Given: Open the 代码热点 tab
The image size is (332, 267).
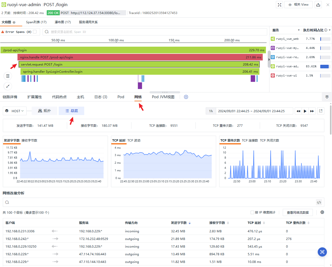Looking at the screenshot, I should pyautogui.click(x=59, y=97).
